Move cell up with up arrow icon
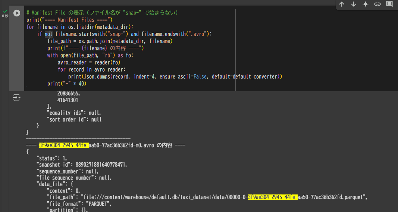The height and width of the screenshot is (212, 398). point(342,4)
